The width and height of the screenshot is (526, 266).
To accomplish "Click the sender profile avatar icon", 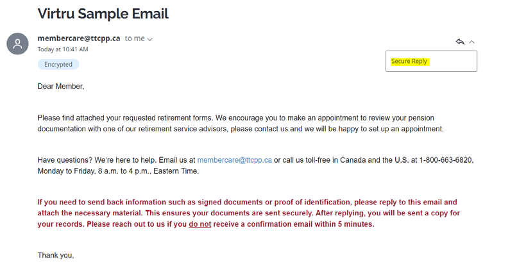I will tap(17, 44).
